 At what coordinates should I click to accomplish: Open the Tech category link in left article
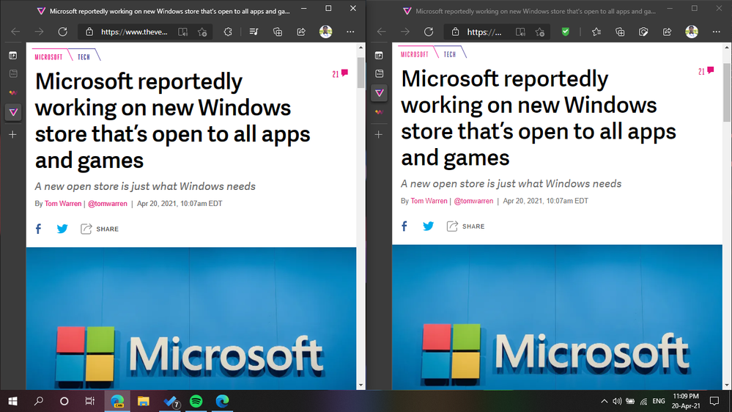84,57
